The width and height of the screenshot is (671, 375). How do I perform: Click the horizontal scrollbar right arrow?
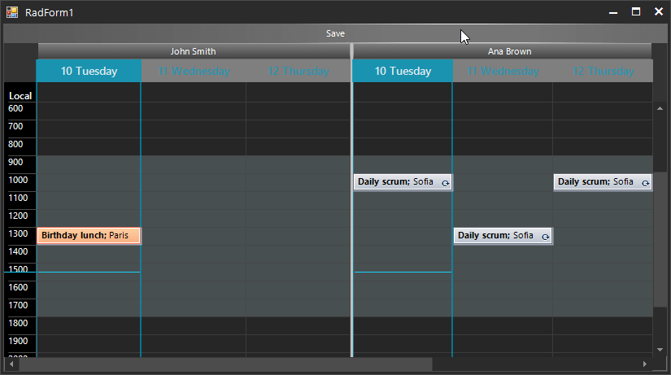tap(644, 364)
